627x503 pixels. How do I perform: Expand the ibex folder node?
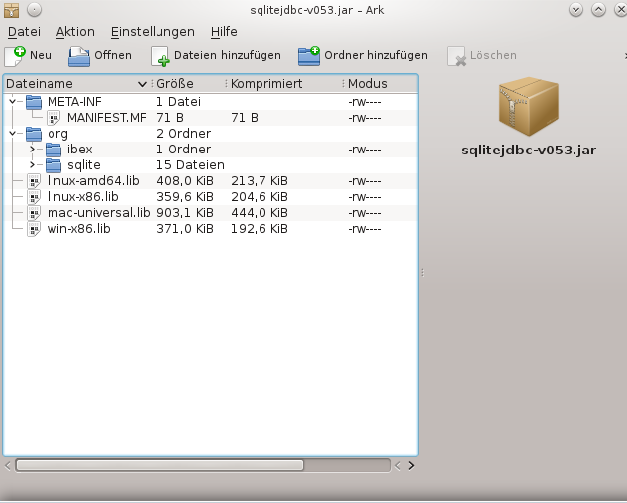click(32, 150)
